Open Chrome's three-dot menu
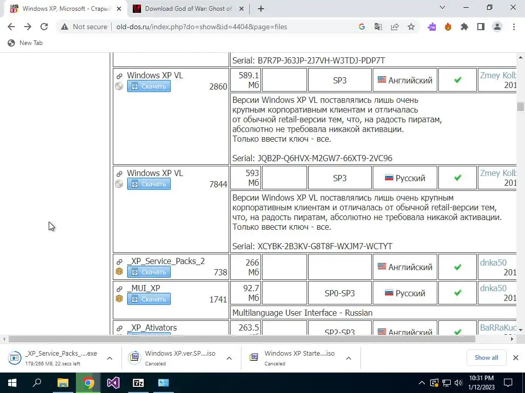Image resolution: width=525 pixels, height=393 pixels. point(514,27)
